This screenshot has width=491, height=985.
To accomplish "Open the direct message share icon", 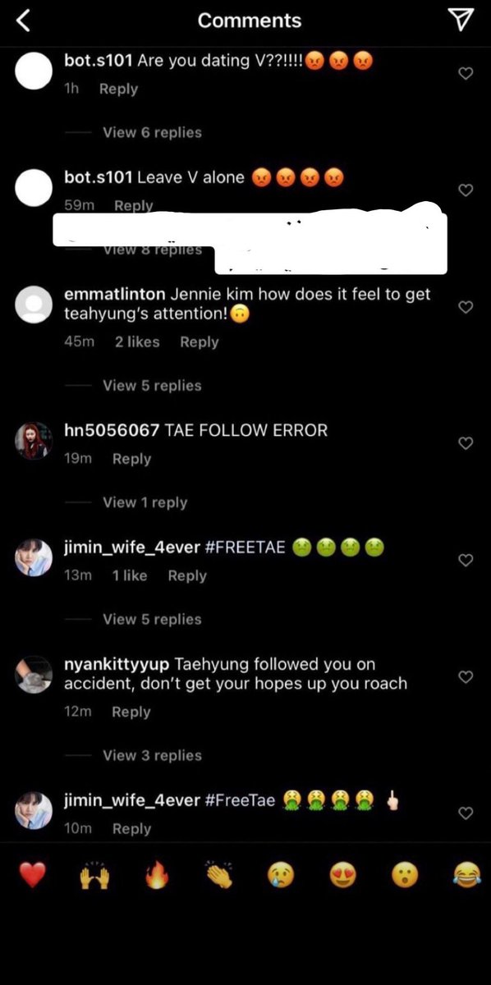I will coord(463,21).
